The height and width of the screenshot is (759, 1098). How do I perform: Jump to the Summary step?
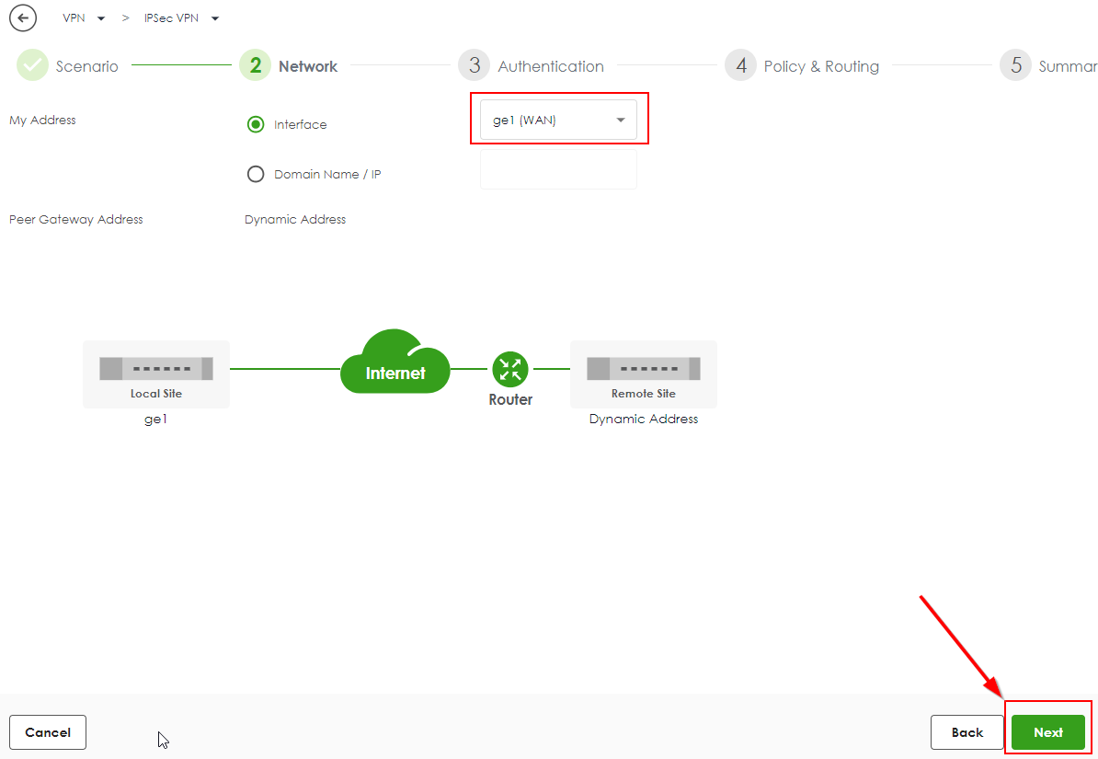[x=1067, y=66]
